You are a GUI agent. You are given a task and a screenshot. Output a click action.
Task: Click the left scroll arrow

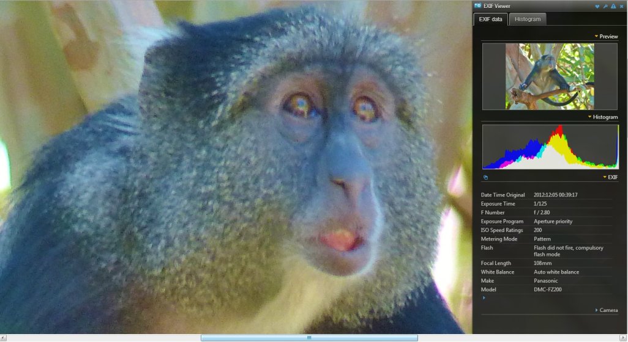[3, 338]
